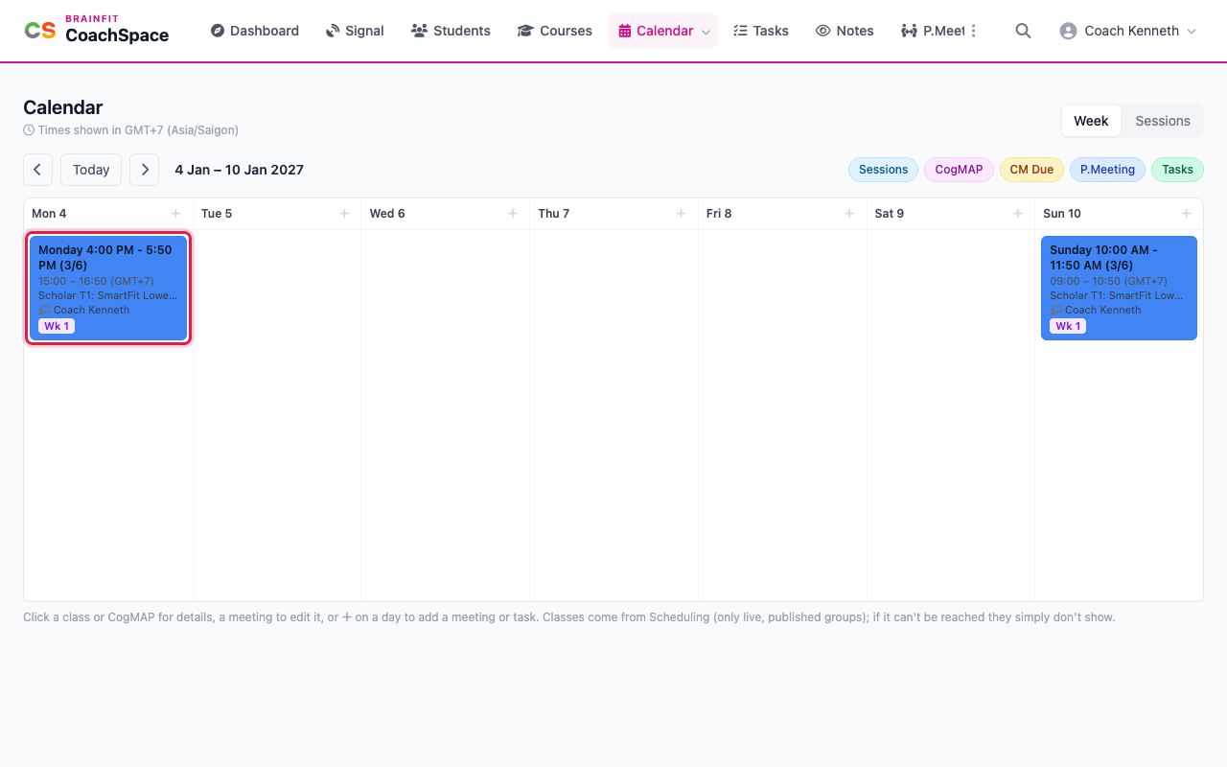Image resolution: width=1227 pixels, height=767 pixels.
Task: Click the CoachSpace CS logo
Action: [x=40, y=31]
